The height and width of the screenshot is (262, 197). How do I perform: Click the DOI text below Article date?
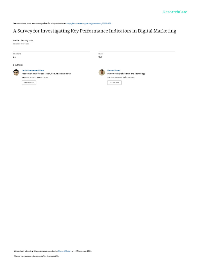click(x=21, y=44)
